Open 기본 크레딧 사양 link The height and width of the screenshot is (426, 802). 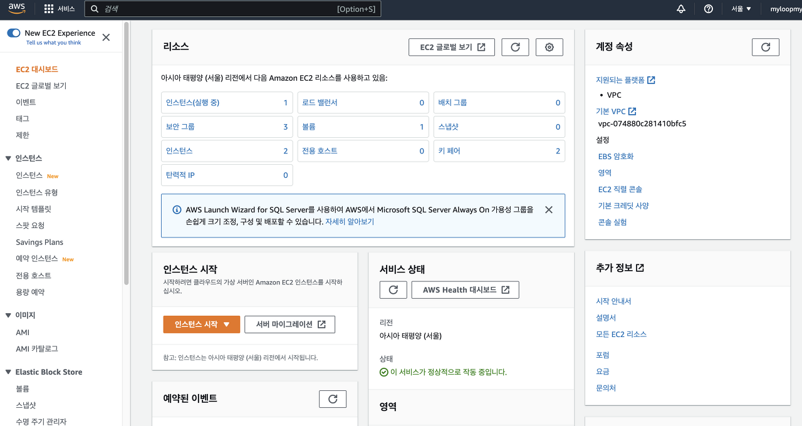tap(623, 205)
